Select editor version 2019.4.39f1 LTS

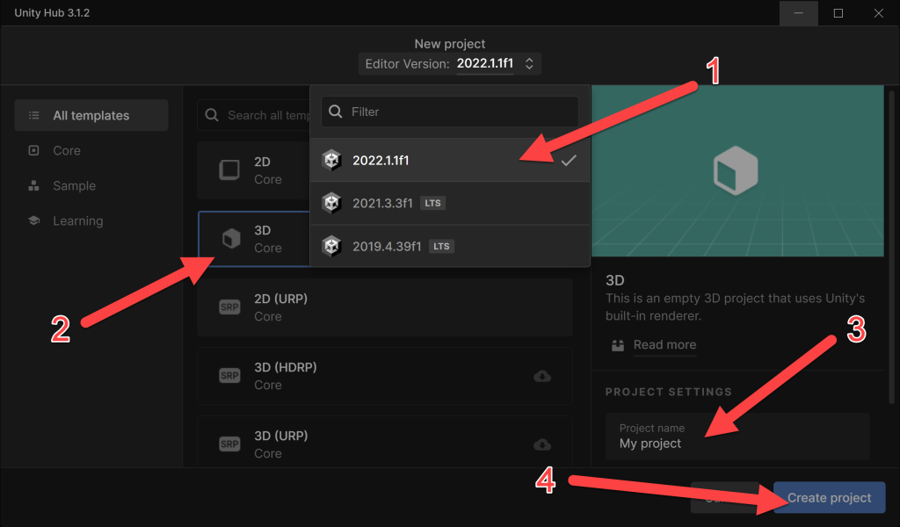pos(449,246)
